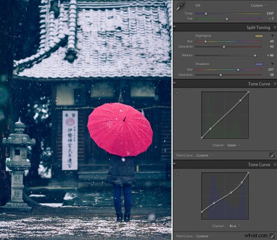The width and height of the screenshot is (277, 240).
Task: Open the Green curve Point Curve dropdown
Action: tap(204, 156)
